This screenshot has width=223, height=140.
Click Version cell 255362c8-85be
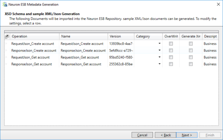click(x=121, y=64)
